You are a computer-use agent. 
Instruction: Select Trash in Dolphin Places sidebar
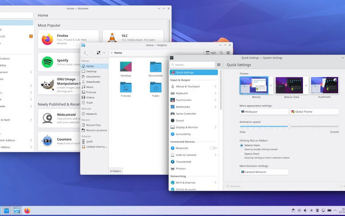(x=94, y=103)
